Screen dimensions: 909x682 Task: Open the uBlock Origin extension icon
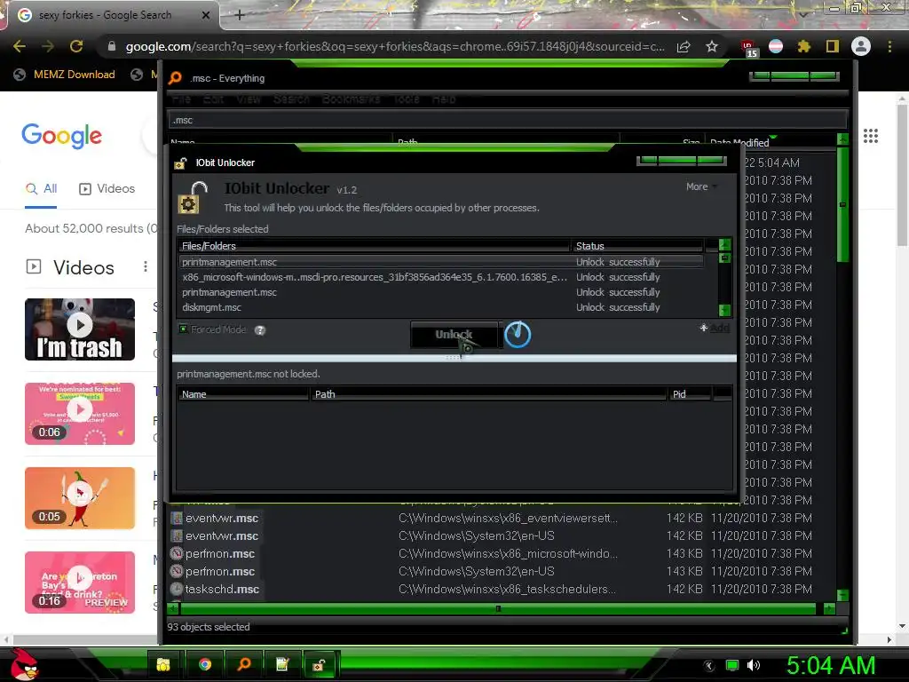pos(748,48)
